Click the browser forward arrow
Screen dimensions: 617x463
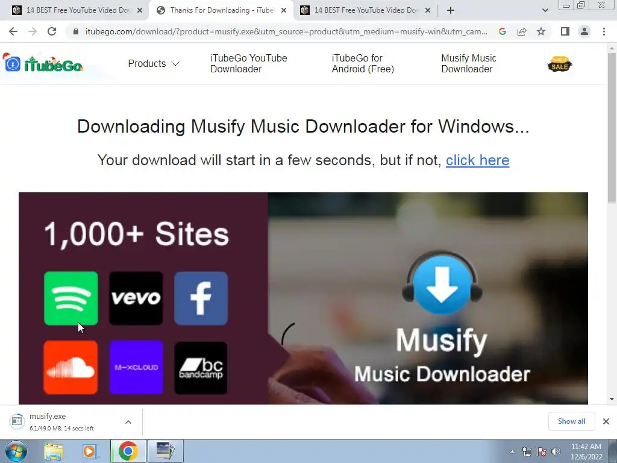coord(33,31)
